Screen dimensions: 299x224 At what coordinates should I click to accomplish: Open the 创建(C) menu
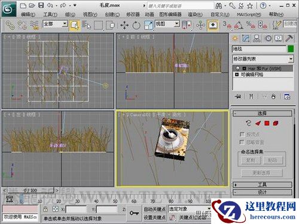pos(112,14)
